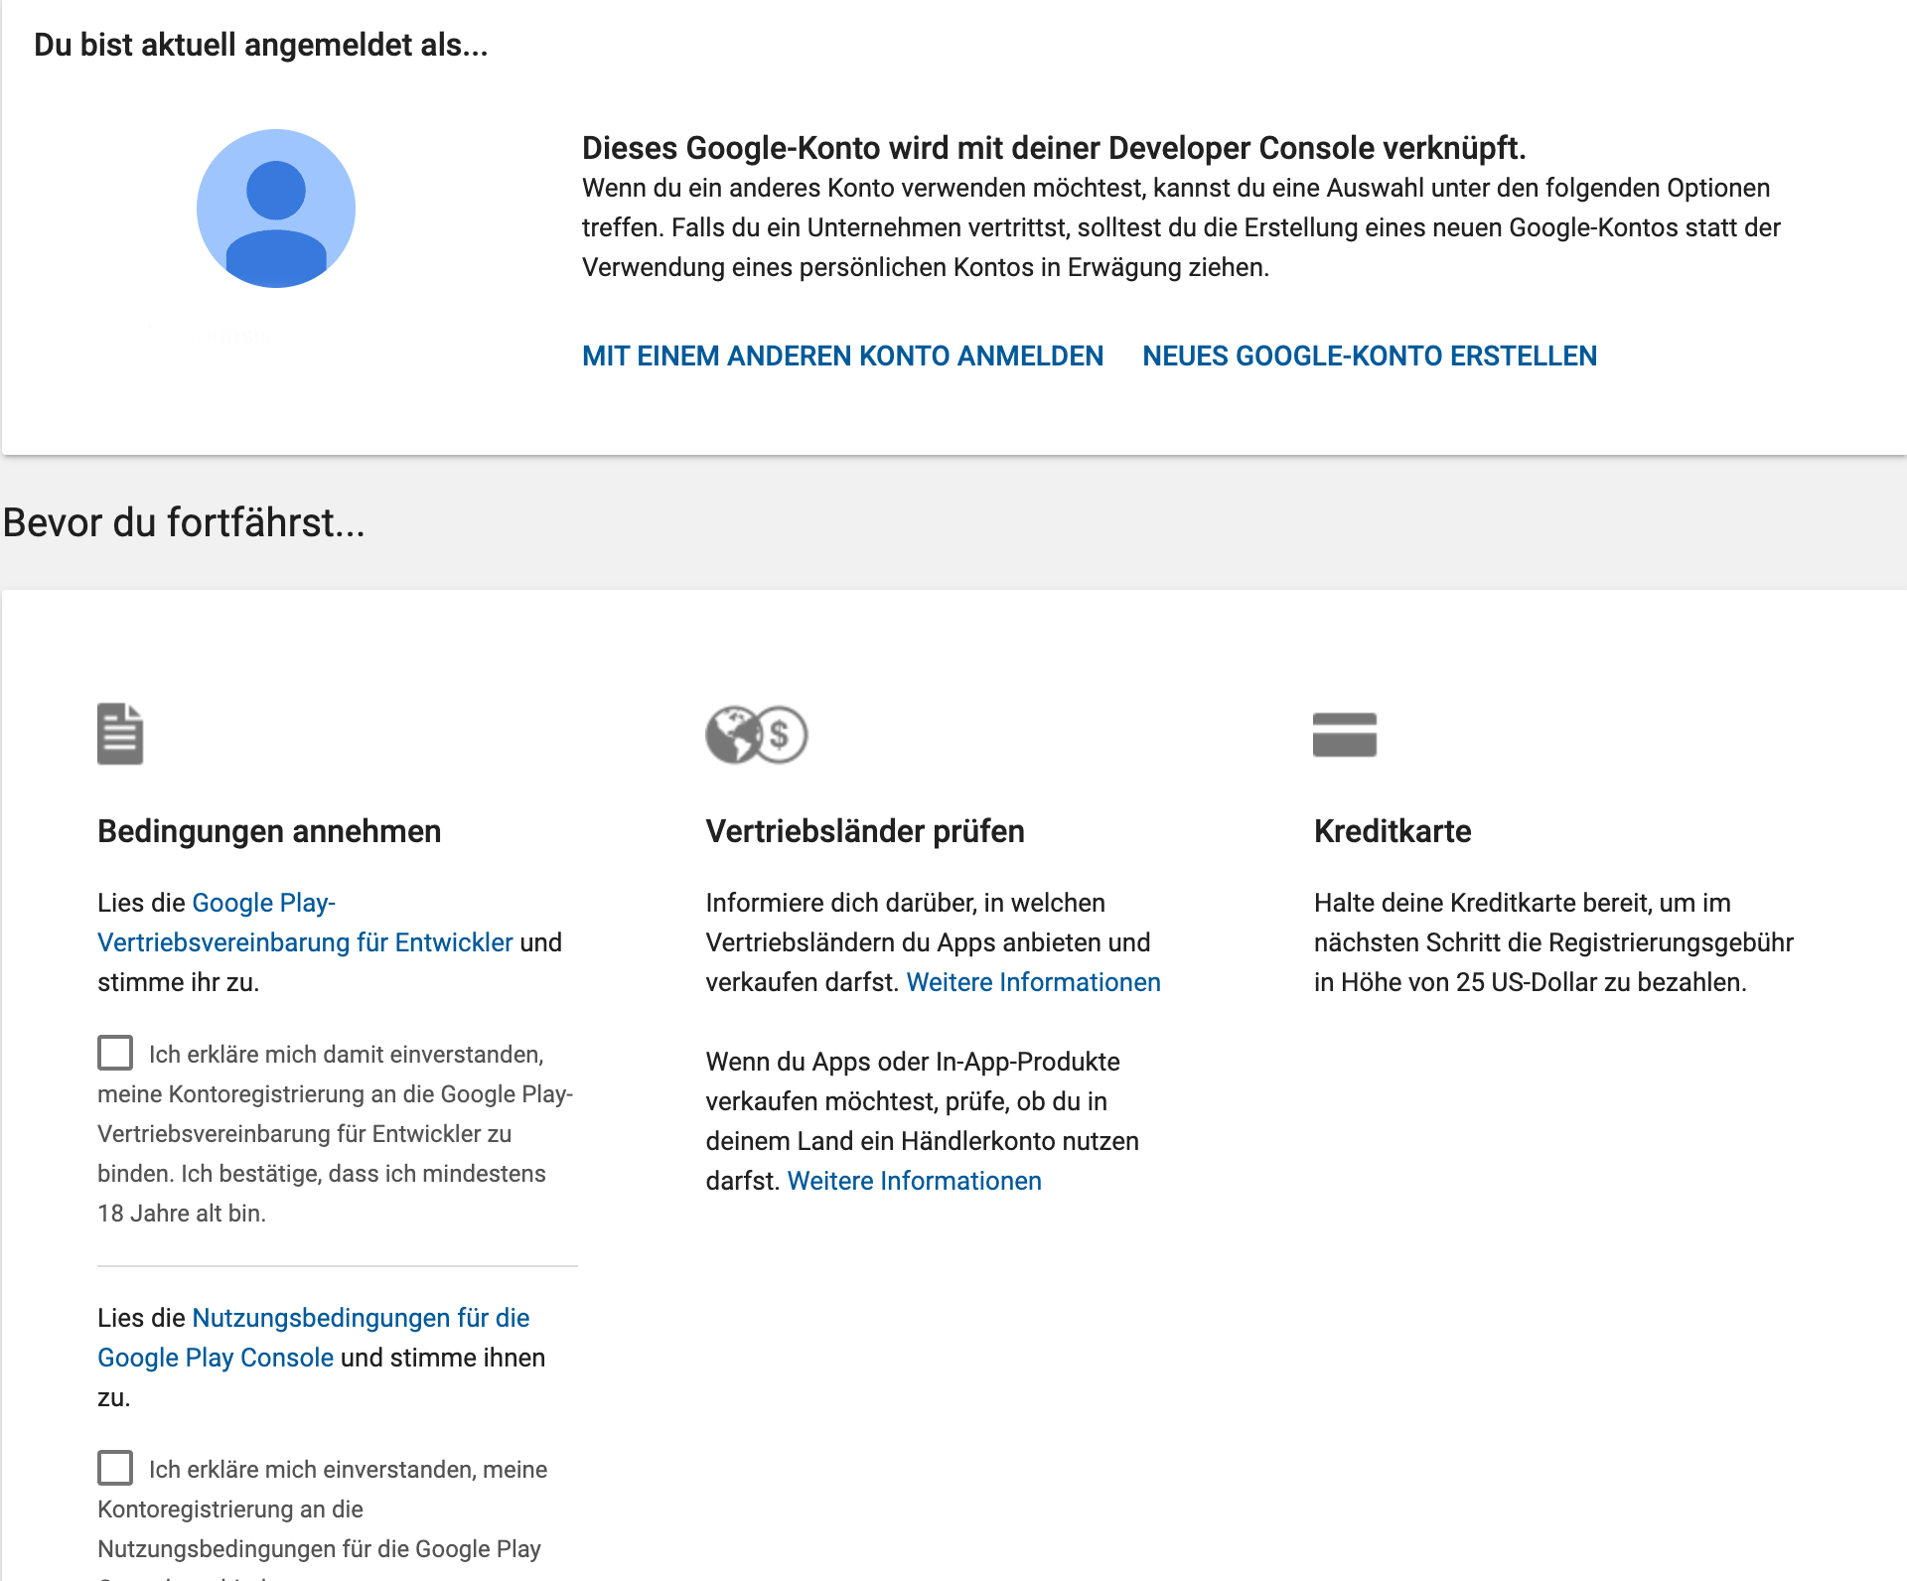Click paragraph starting Halte deine Kreditkarte bereit

1553,942
